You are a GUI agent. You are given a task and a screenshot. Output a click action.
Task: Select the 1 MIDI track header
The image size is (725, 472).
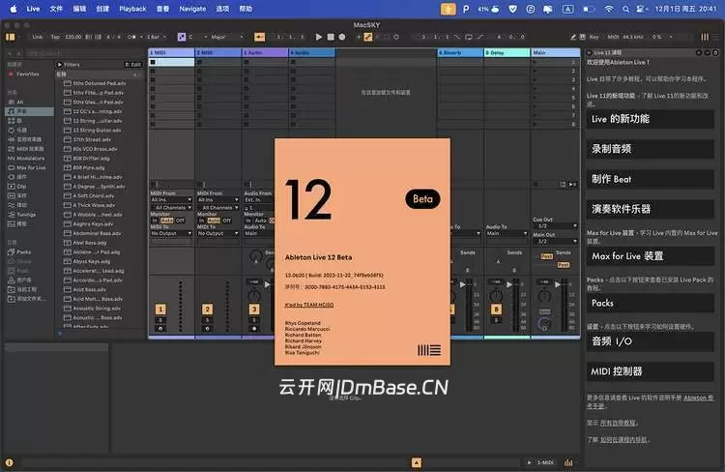tap(171, 53)
